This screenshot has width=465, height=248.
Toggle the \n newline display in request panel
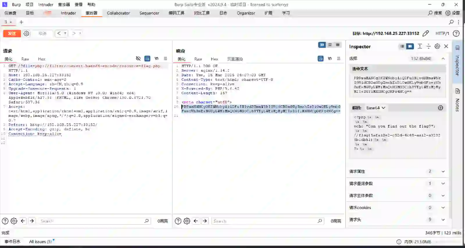pyautogui.click(x=156, y=59)
